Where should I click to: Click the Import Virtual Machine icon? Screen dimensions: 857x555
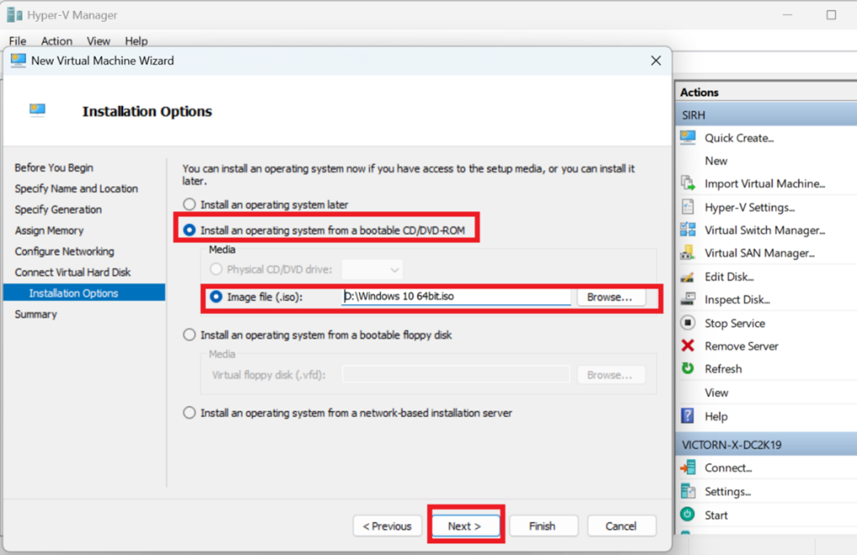click(688, 184)
